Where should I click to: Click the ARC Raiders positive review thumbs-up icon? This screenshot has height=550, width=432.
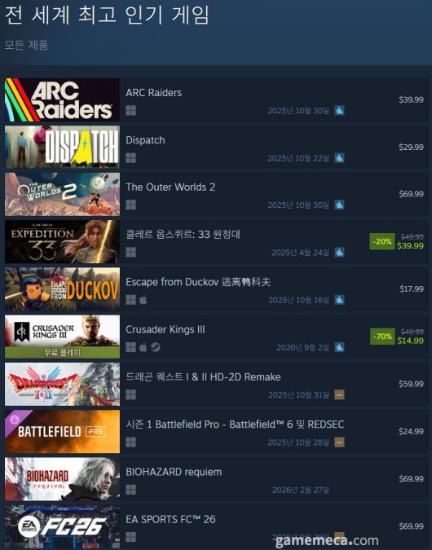pos(339,111)
